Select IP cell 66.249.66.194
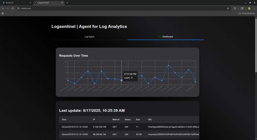The height and width of the screenshot is (140, 257). pyautogui.click(x=99, y=135)
